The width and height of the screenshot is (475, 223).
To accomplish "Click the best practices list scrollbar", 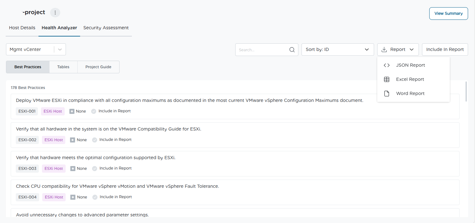I will pos(466,92).
